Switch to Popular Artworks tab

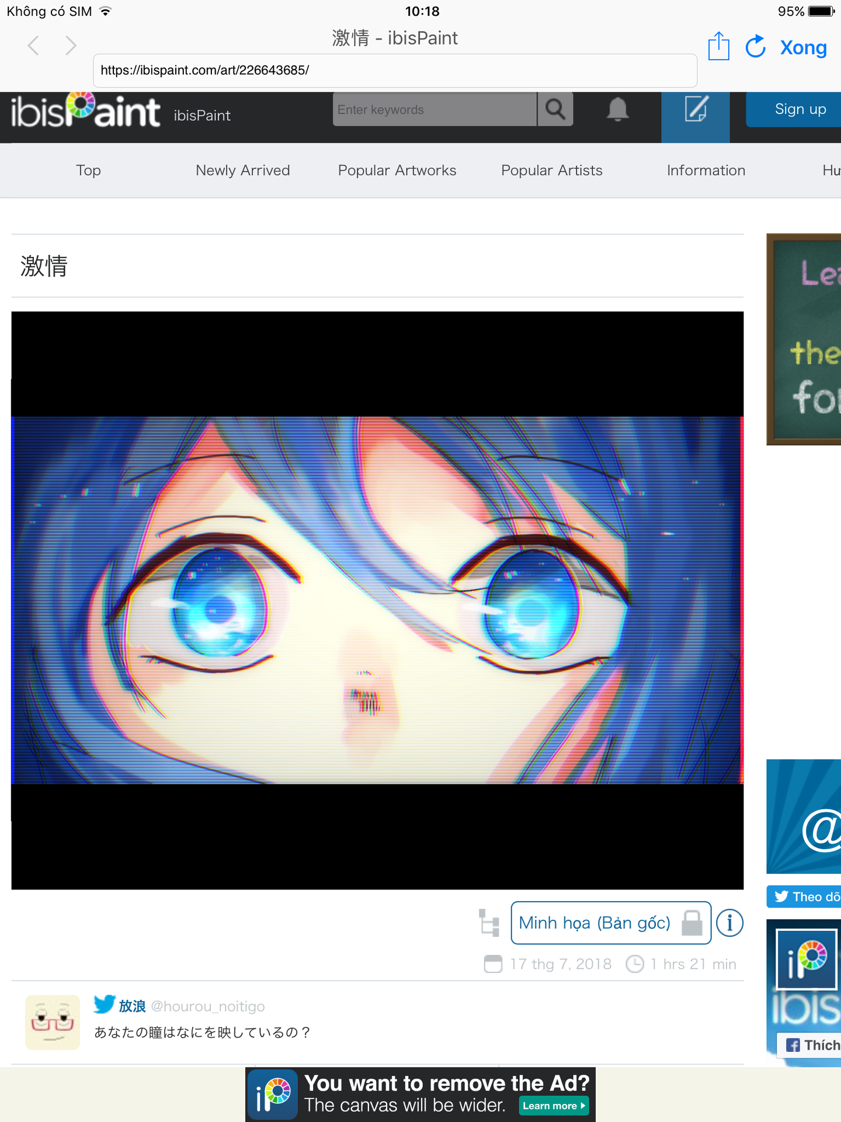397,170
